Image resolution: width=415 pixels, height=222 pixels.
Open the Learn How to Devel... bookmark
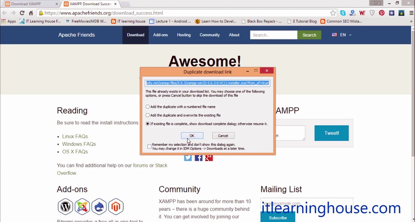tap(216, 21)
